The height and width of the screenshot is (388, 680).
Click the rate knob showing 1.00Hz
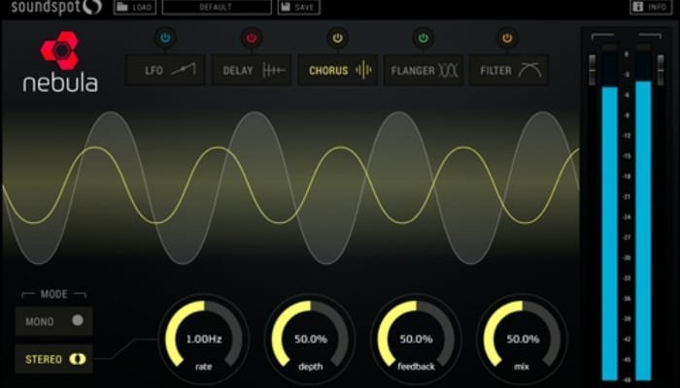pyautogui.click(x=204, y=339)
